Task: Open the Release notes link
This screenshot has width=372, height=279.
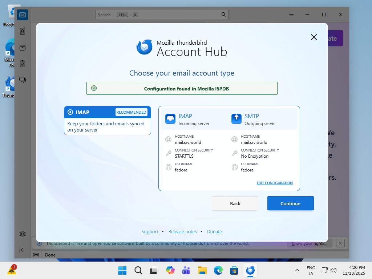Action: (x=182, y=232)
